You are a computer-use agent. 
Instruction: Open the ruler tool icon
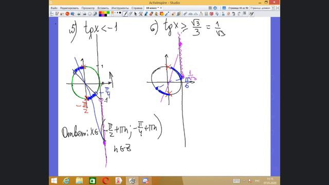[x=186, y=14]
